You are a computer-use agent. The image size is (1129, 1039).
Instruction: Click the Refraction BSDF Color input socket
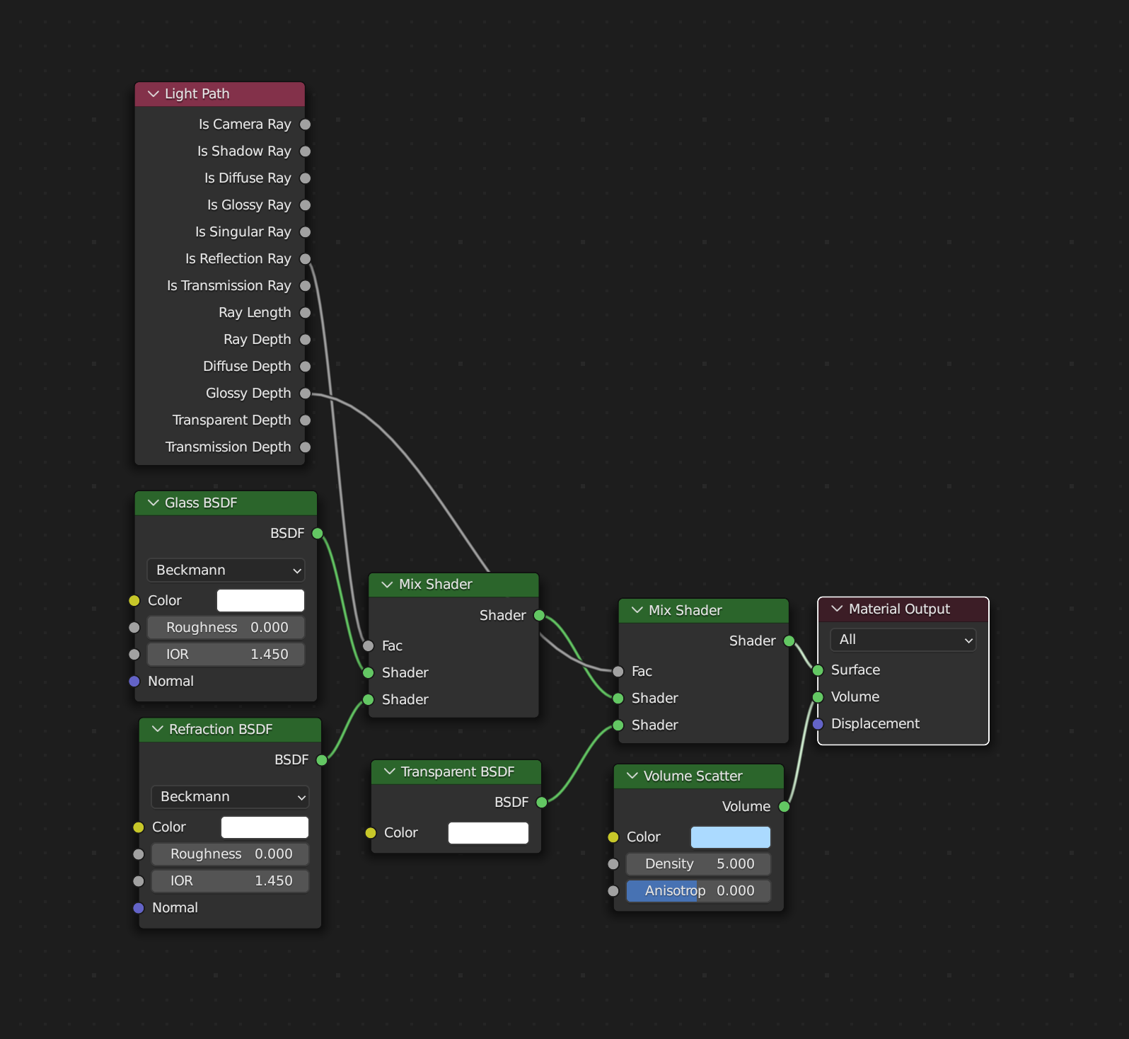pos(139,827)
